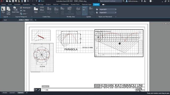
Task: Select the Clip viewport tool
Action: coord(23,11)
